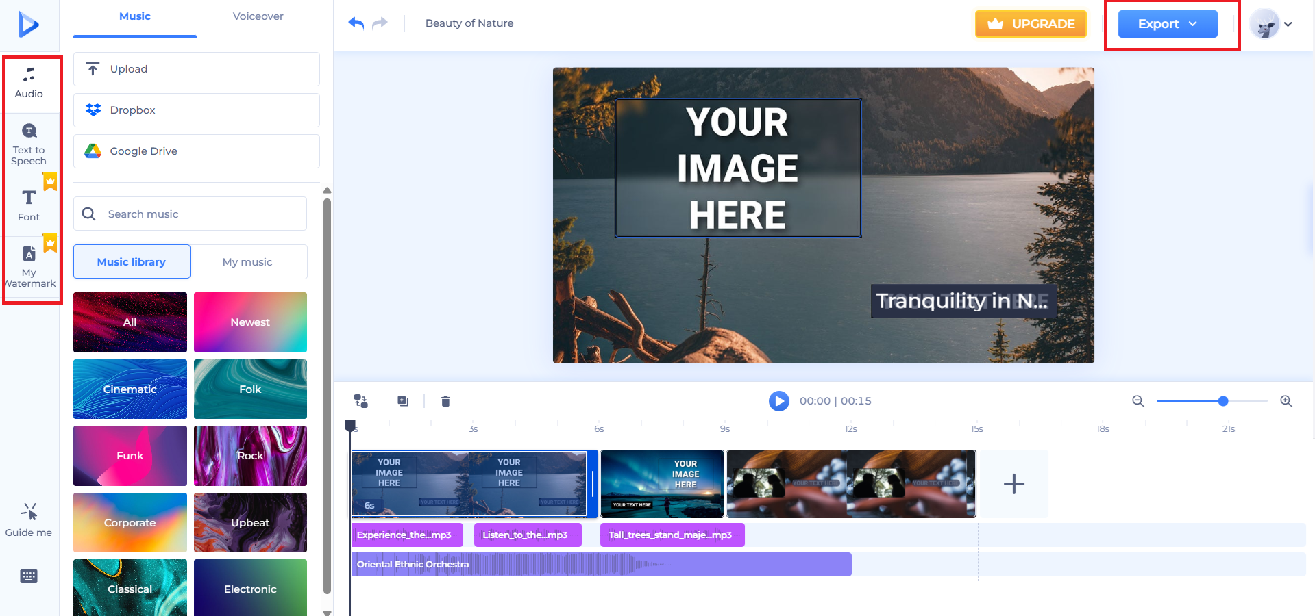
Task: Click the scrollbar up arrow in music panel
Action: (327, 190)
